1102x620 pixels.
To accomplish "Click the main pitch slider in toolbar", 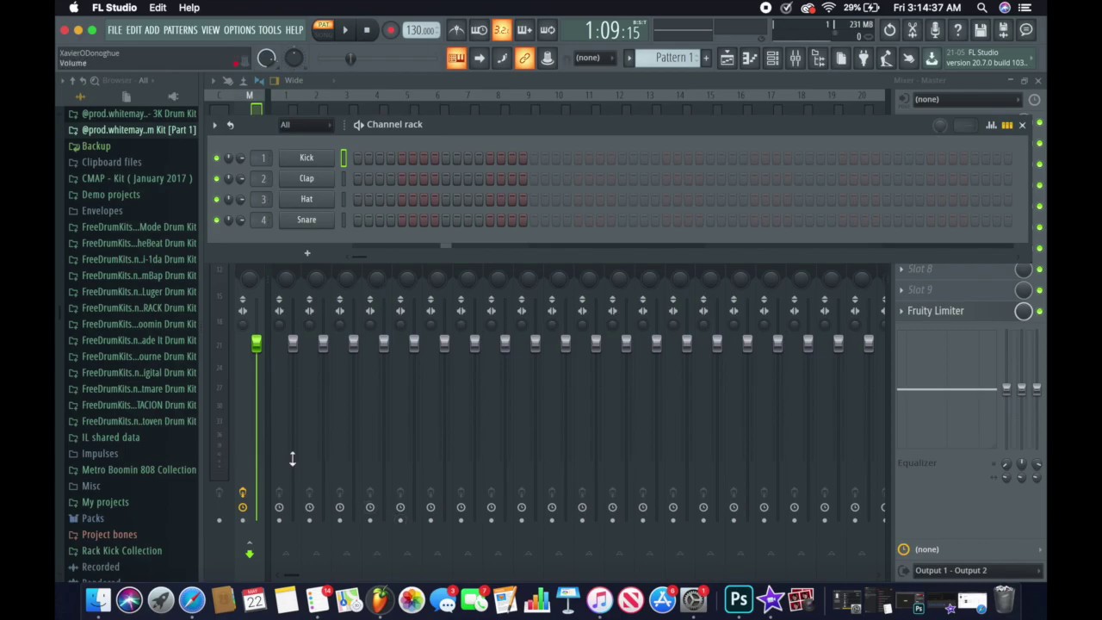I will tap(350, 59).
